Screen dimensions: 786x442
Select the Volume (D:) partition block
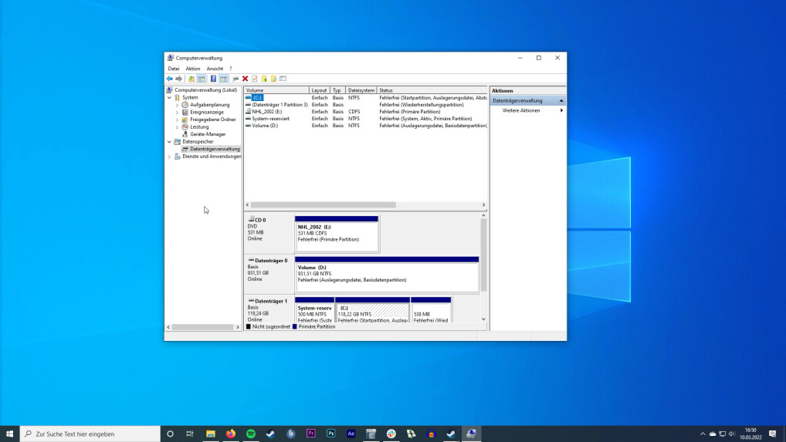point(386,277)
